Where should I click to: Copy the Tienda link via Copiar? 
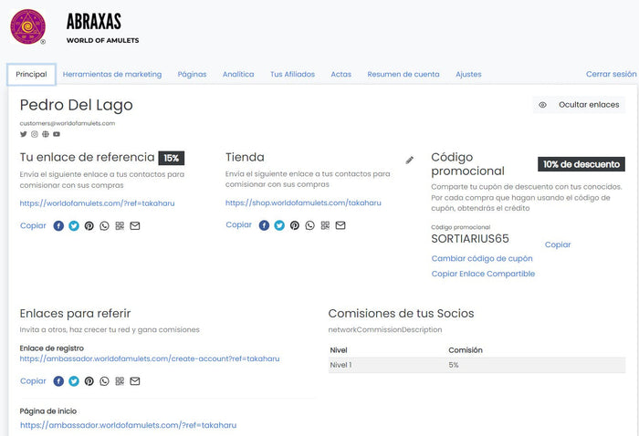pos(239,224)
